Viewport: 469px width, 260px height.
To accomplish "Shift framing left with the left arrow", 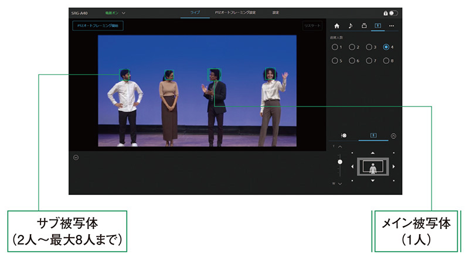I will click(352, 167).
